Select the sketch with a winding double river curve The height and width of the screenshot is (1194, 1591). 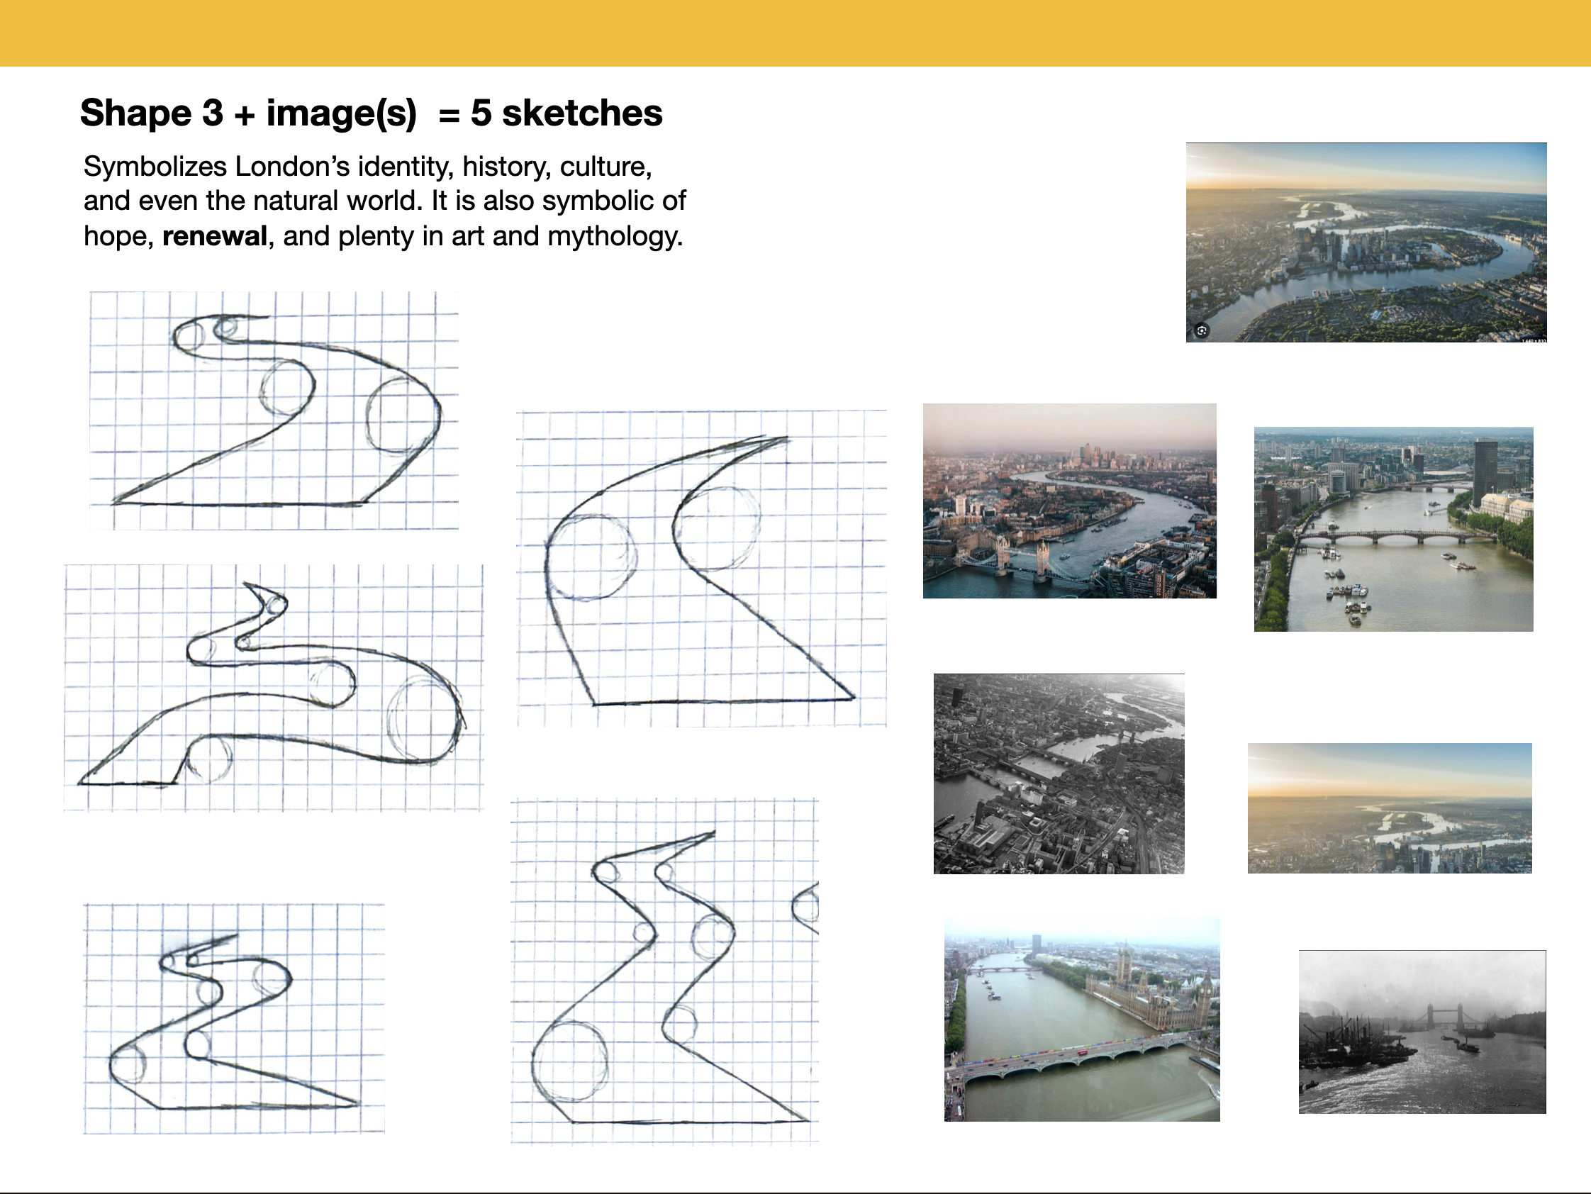(x=273, y=688)
